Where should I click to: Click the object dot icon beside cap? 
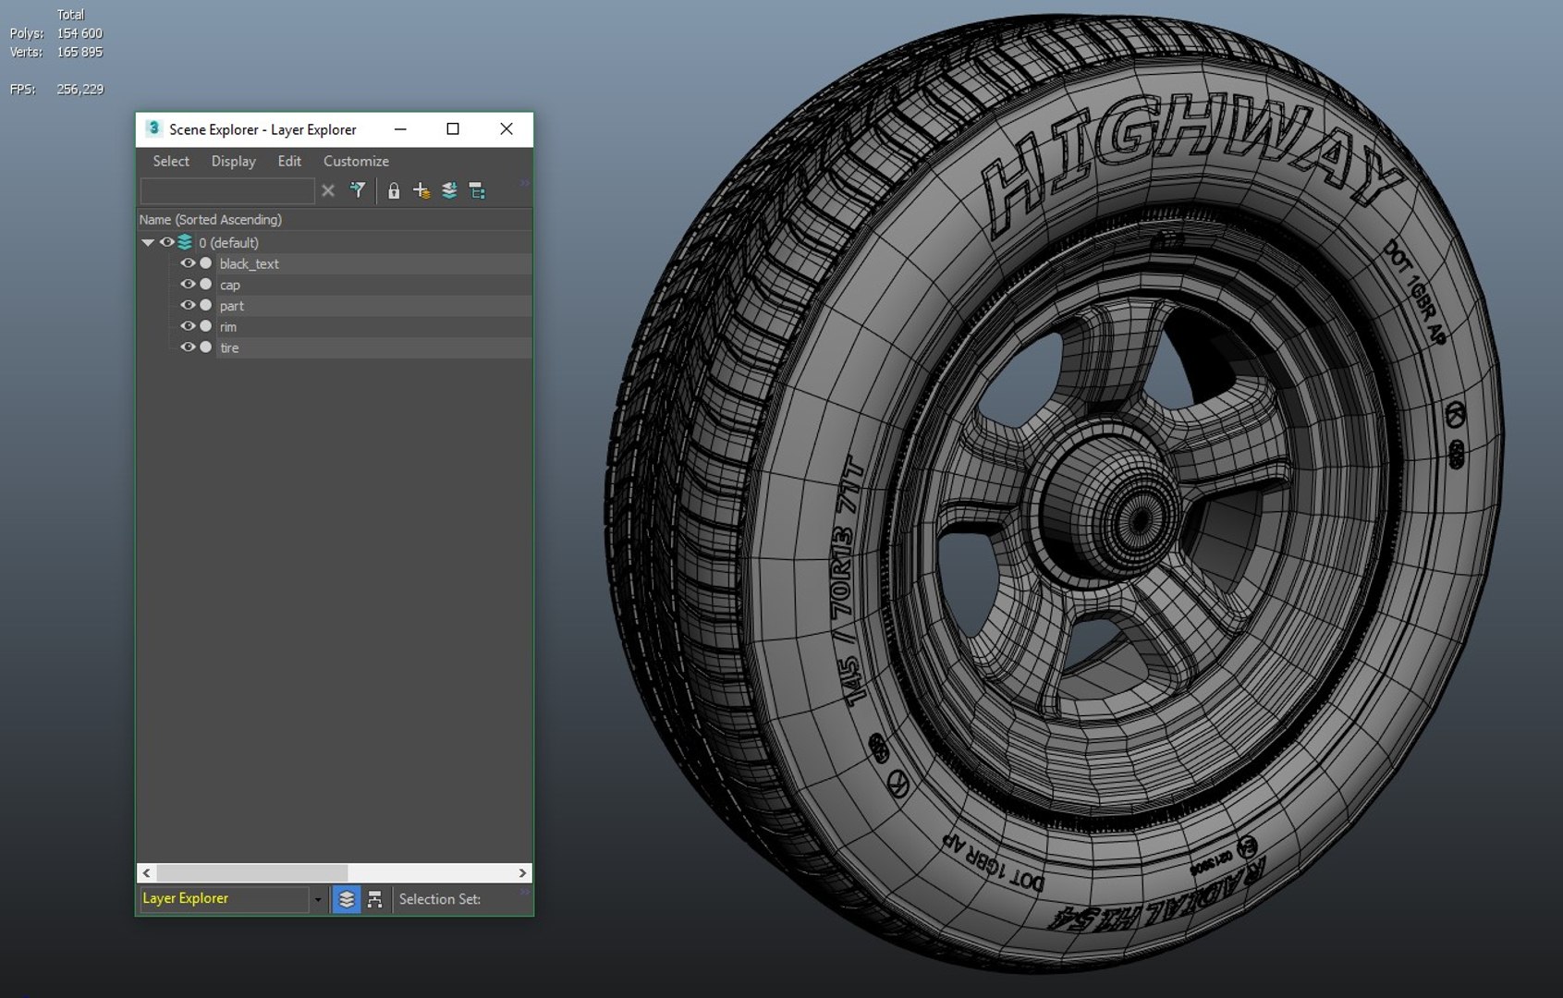click(x=206, y=285)
